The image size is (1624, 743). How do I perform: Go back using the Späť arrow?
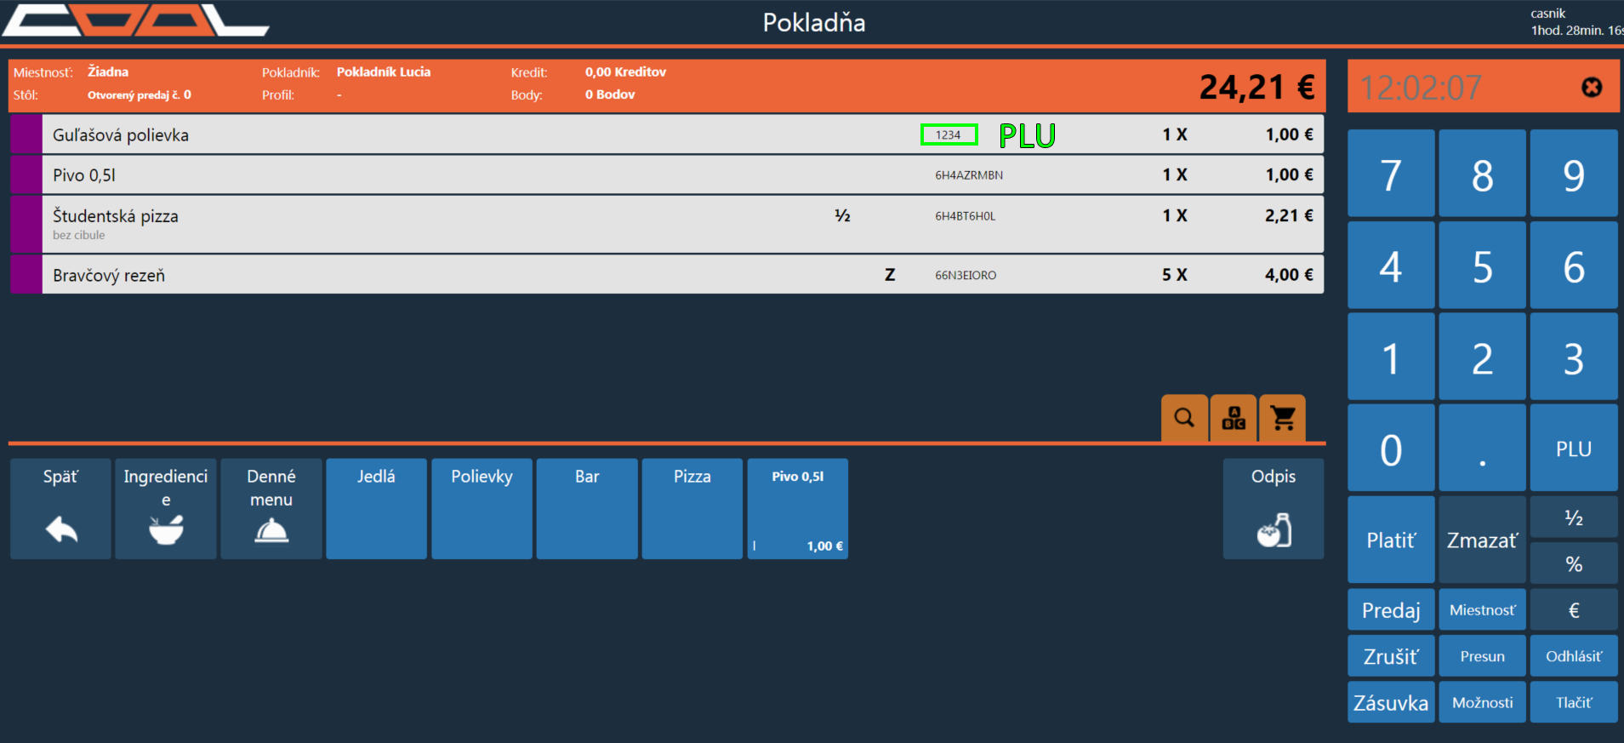60,509
